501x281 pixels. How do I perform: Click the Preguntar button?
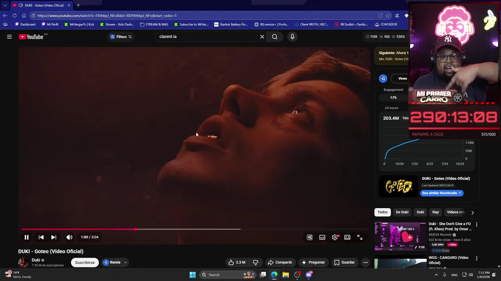[313, 262]
